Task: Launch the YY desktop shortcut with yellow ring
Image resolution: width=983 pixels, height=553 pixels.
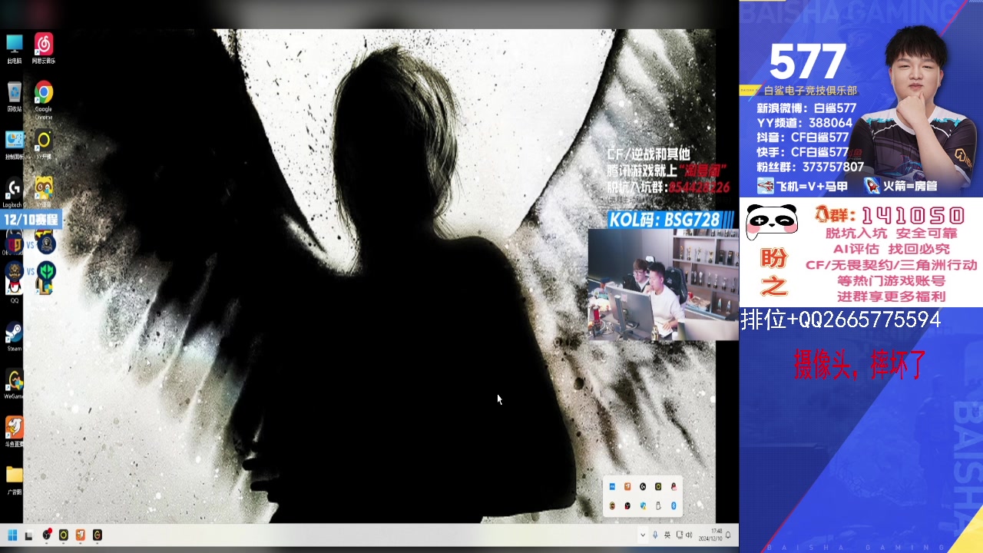Action: click(44, 144)
